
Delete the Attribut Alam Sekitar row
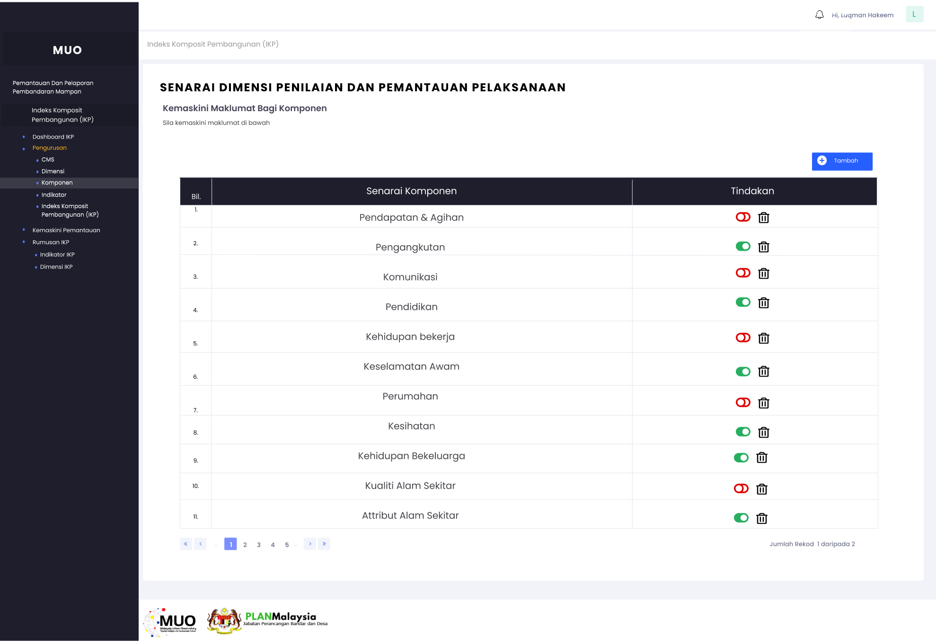[x=761, y=518]
